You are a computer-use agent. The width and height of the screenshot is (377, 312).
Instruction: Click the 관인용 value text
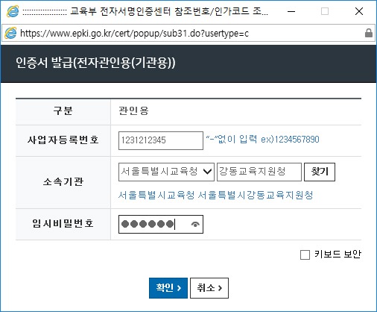click(133, 110)
